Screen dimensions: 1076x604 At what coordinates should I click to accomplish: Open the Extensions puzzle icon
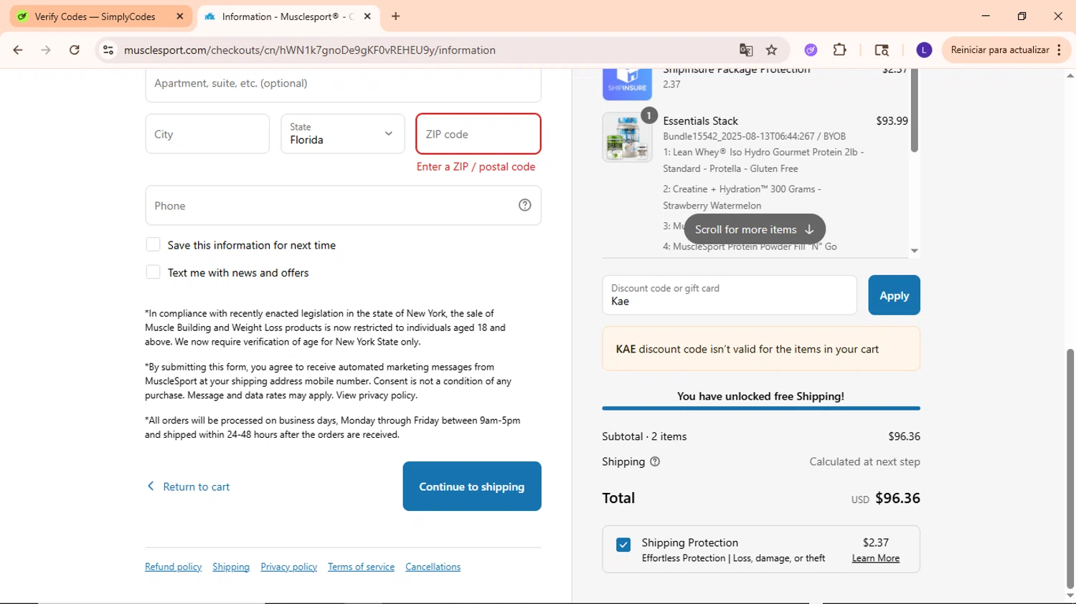point(840,50)
